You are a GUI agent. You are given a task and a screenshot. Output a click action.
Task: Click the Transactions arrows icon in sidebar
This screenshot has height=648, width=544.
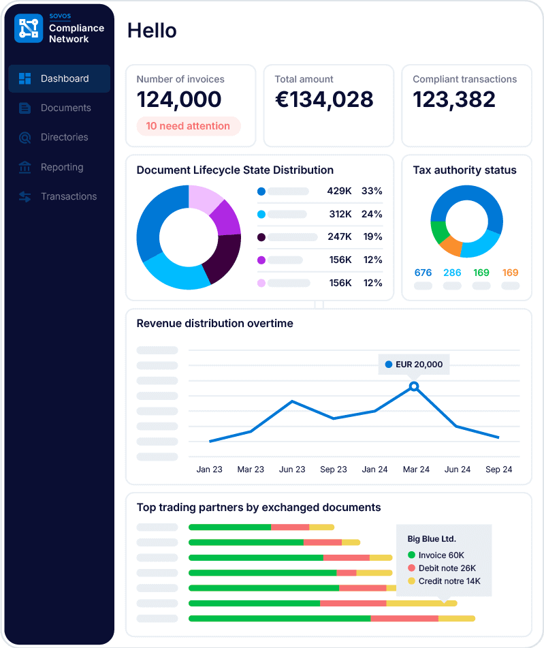tap(25, 197)
